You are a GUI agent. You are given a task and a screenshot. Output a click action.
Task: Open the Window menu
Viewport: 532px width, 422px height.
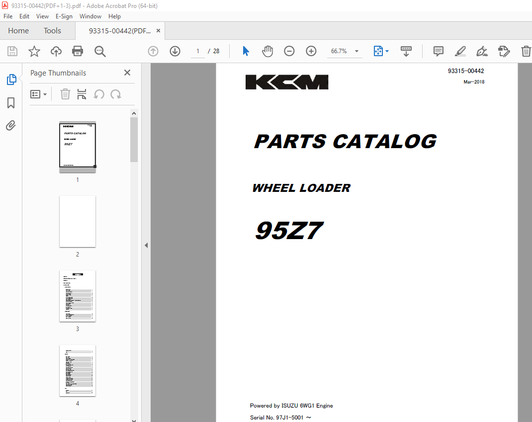point(90,16)
